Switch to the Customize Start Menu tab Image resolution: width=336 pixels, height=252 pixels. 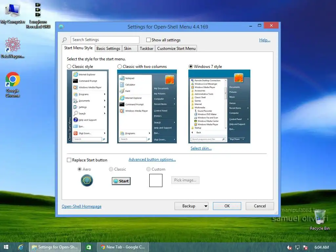176,49
